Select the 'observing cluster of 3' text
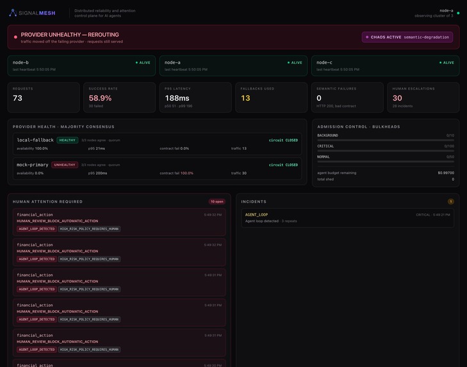Screen dimensions: 467x367 click(434, 16)
